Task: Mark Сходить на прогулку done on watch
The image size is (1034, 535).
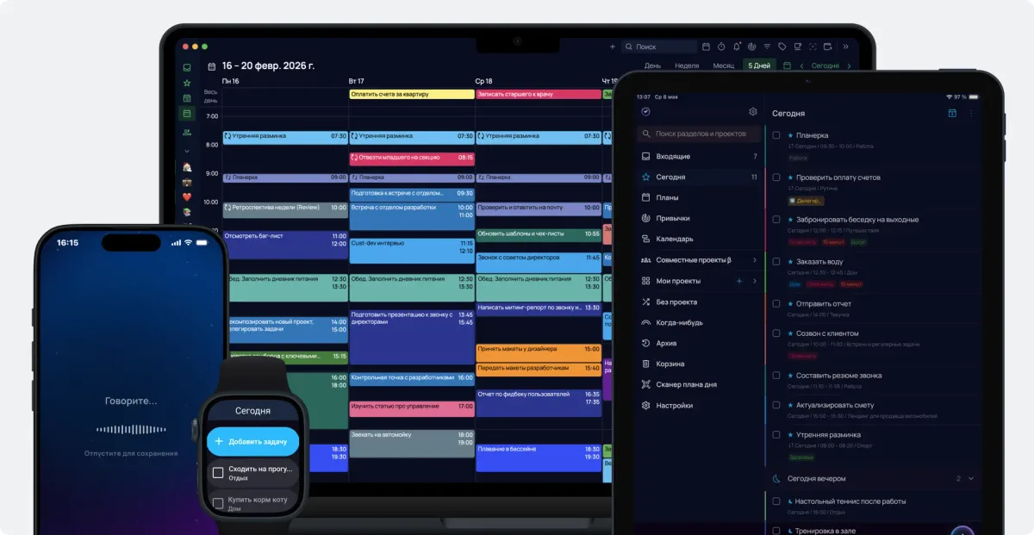Action: [218, 472]
